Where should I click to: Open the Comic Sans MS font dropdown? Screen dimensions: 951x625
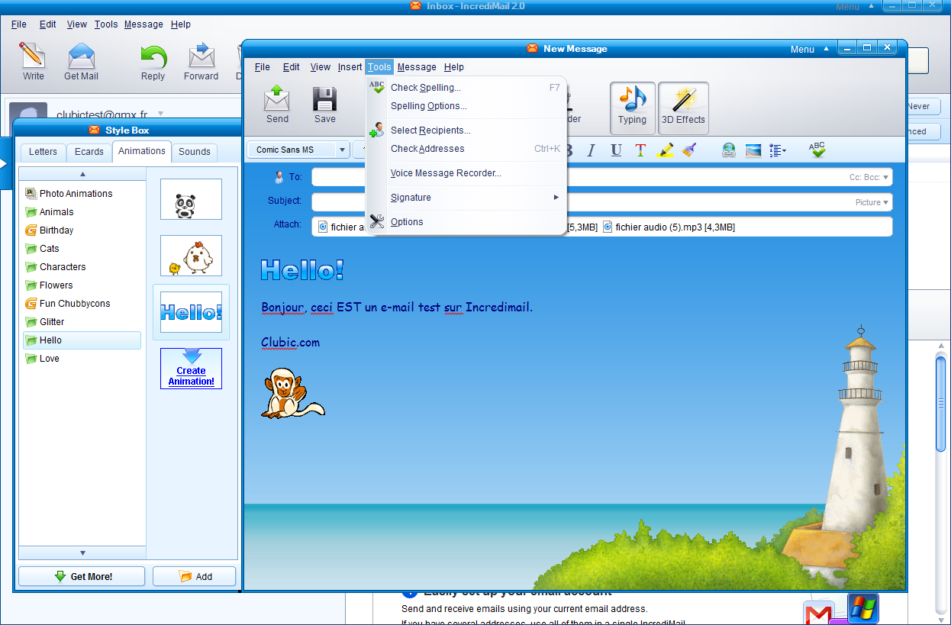(x=343, y=150)
